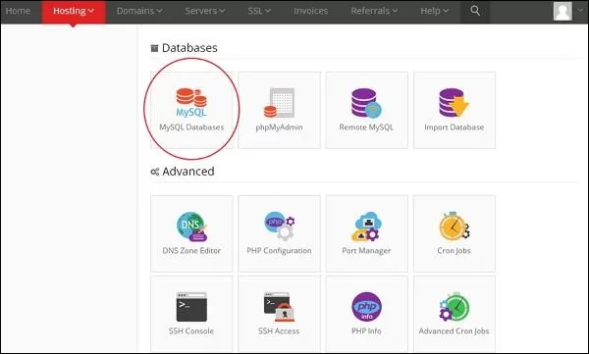The width and height of the screenshot is (589, 354).
Task: Expand the Hosting dropdown menu
Action: click(74, 11)
